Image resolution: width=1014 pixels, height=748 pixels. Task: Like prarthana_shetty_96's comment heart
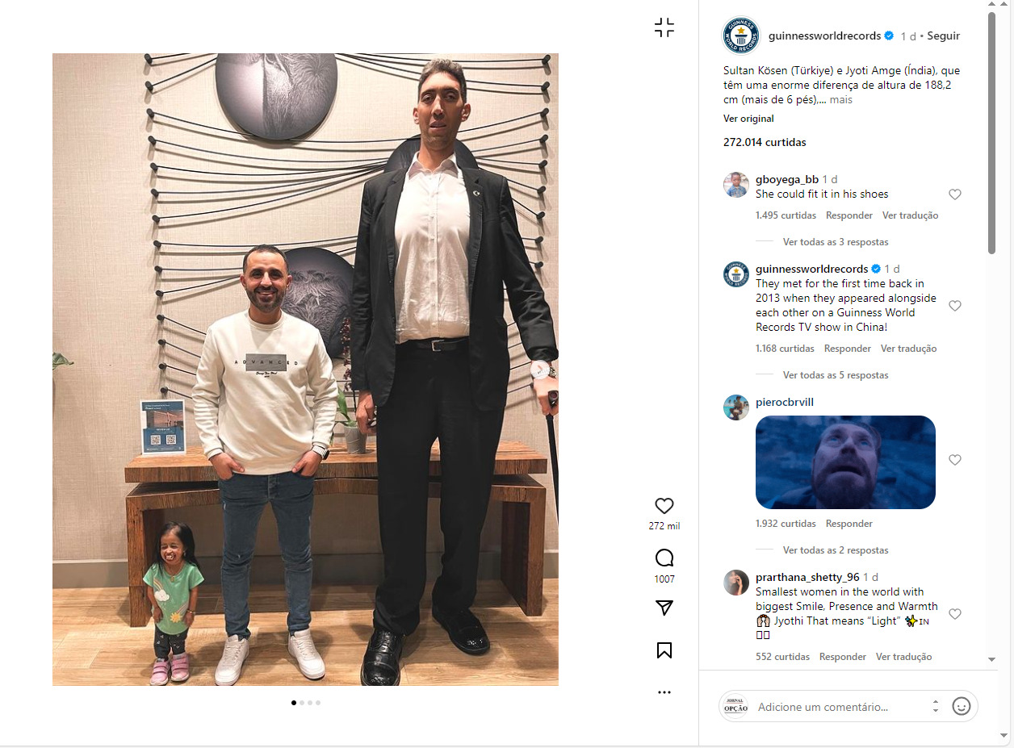click(x=954, y=614)
